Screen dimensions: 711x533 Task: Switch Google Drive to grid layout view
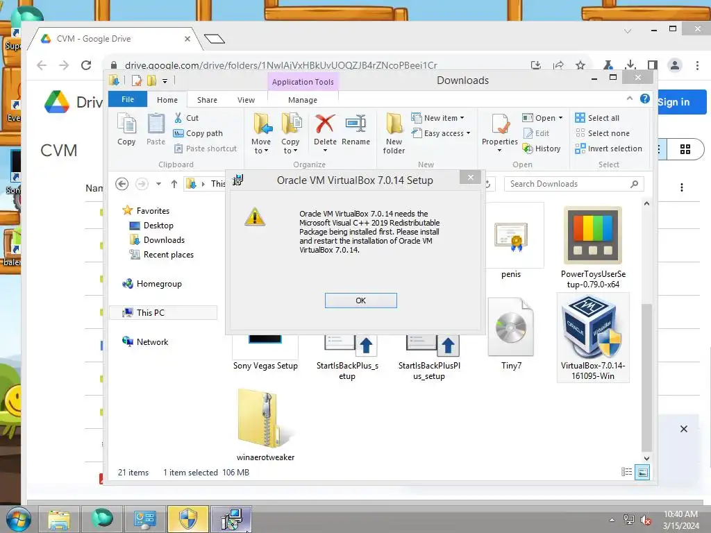tap(685, 149)
